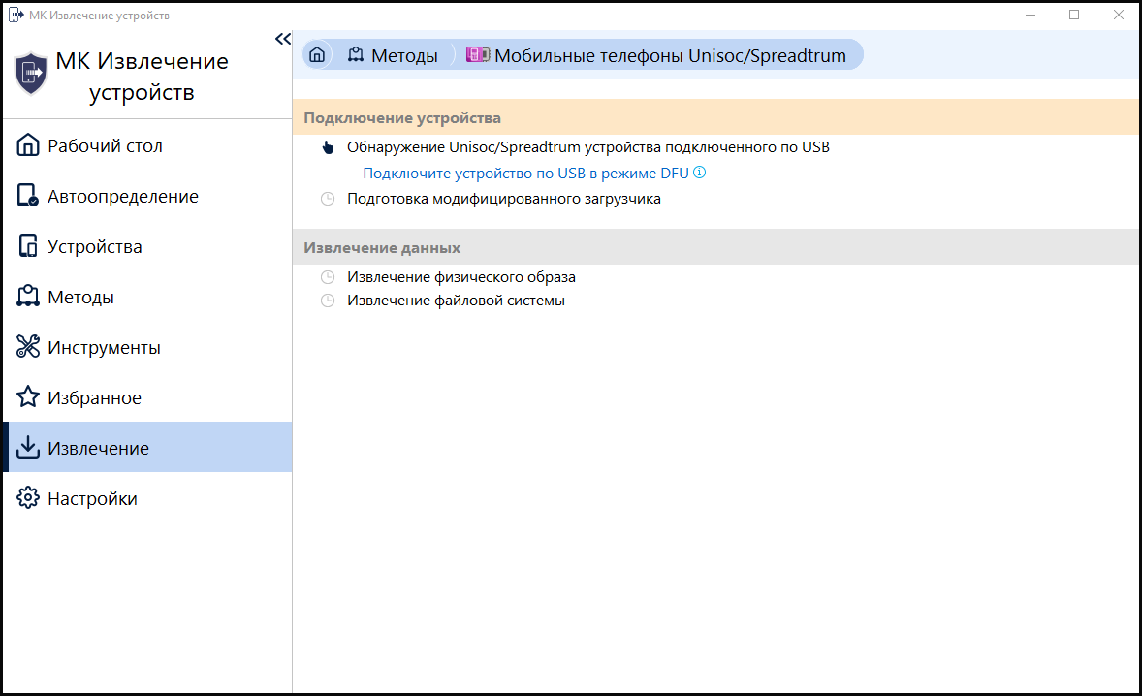
Task: Click the Настройки gear icon
Action: tap(28, 499)
